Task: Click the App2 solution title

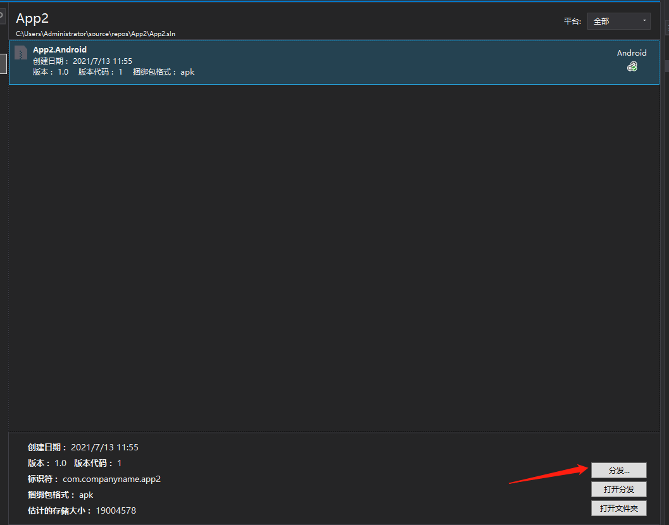Action: [x=32, y=18]
